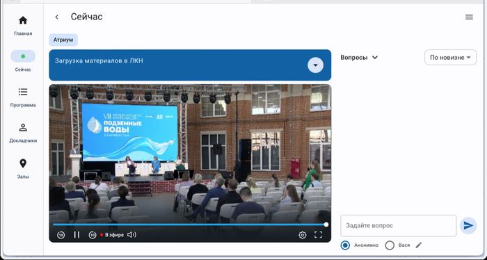Select the Анонимно radio option
Screen dimensions: 487x260
(x=345, y=245)
